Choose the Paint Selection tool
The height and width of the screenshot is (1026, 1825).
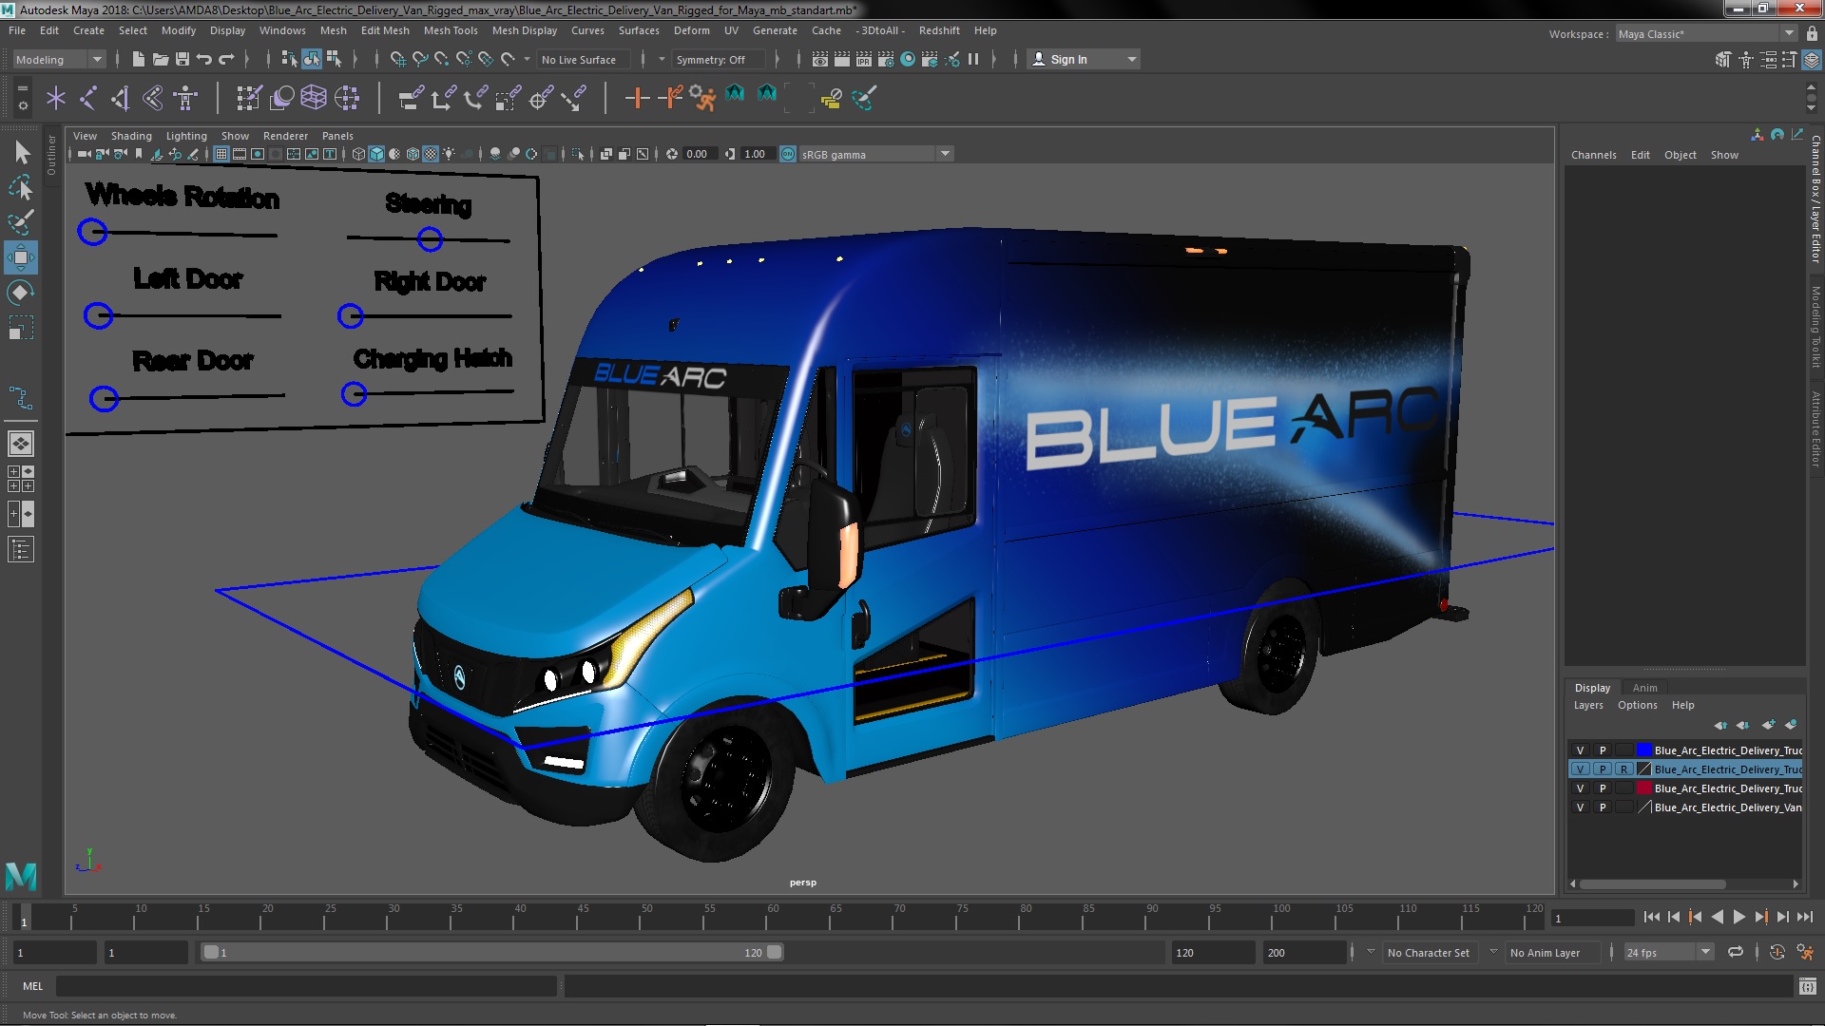click(21, 222)
